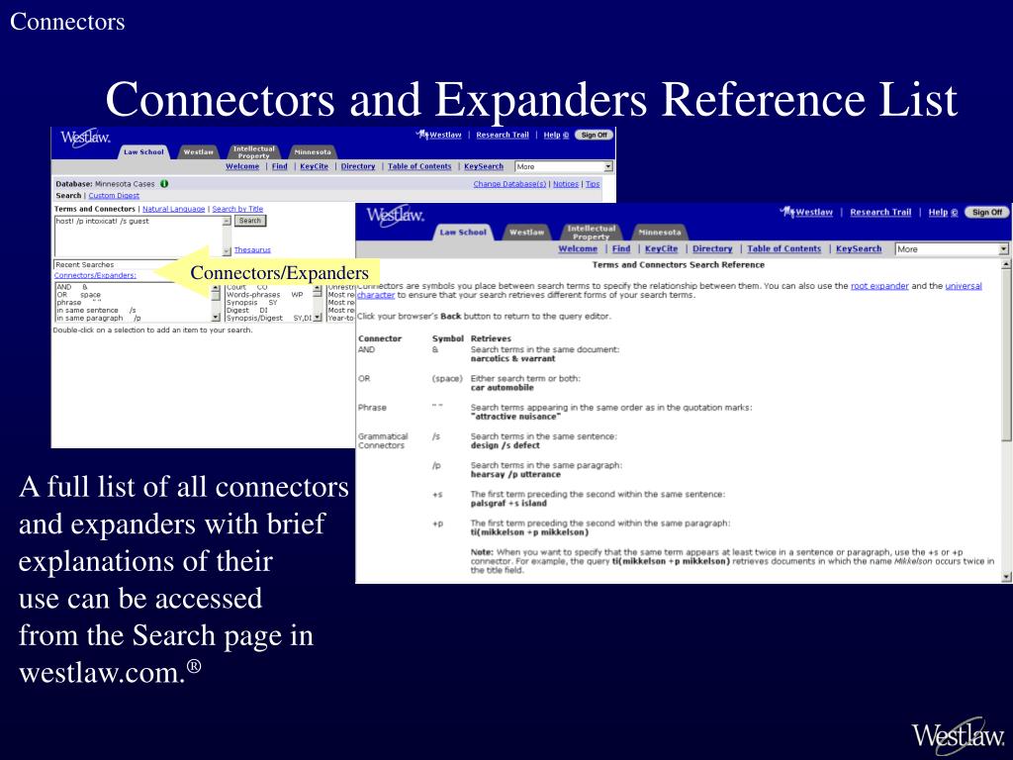The image size is (1013, 760).
Task: Click Table of Contents in back window
Action: tap(419, 166)
